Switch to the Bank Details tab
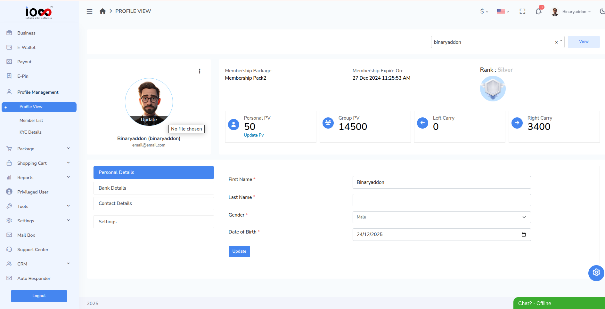Image resolution: width=605 pixels, height=309 pixels. tap(112, 188)
